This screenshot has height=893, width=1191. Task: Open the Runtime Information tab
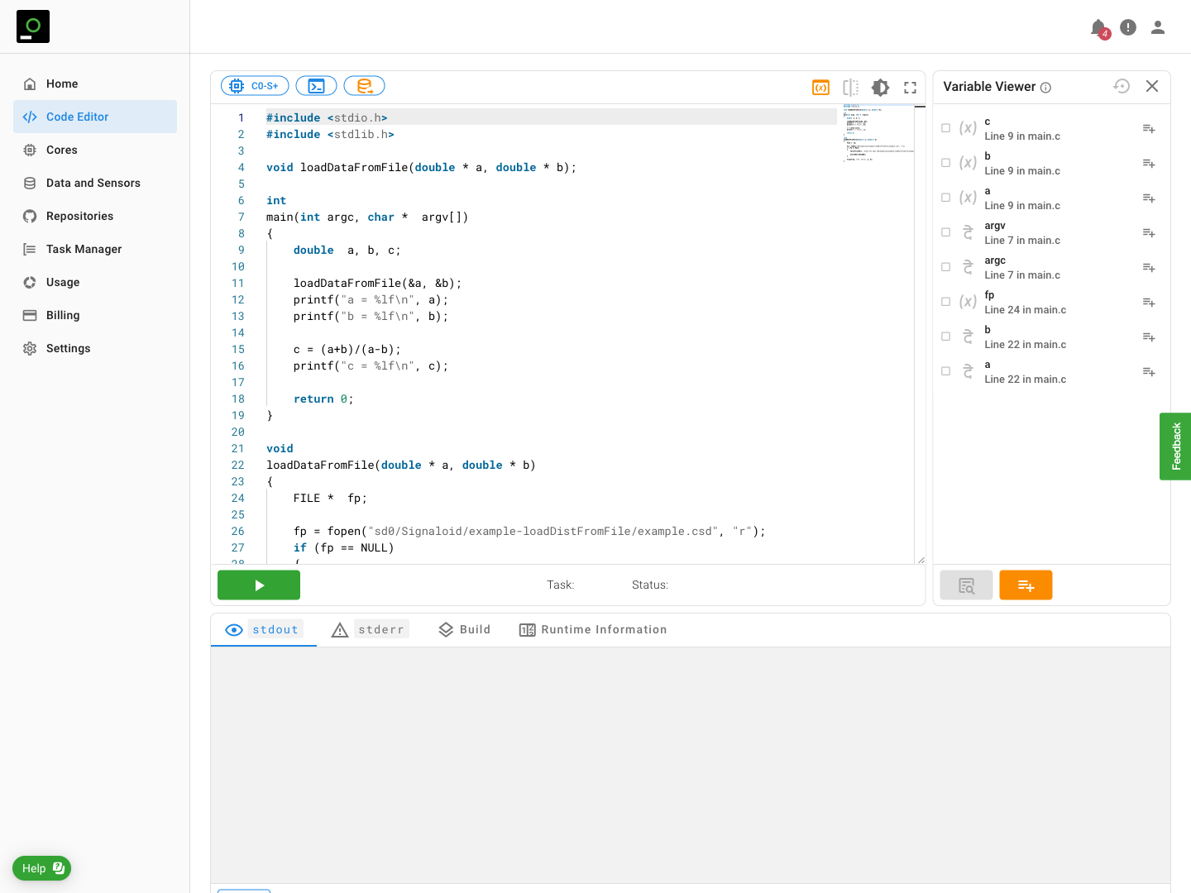tap(593, 630)
